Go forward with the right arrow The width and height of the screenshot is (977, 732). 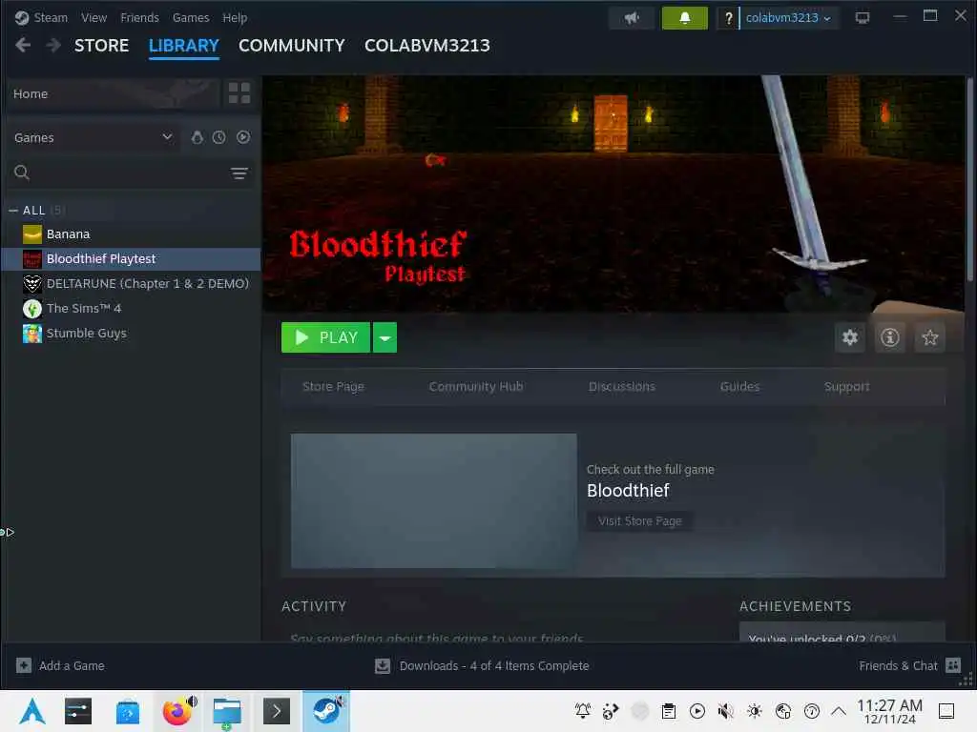53,45
